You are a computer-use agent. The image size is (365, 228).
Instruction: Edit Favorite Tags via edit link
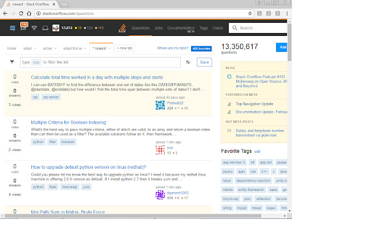coord(257,152)
